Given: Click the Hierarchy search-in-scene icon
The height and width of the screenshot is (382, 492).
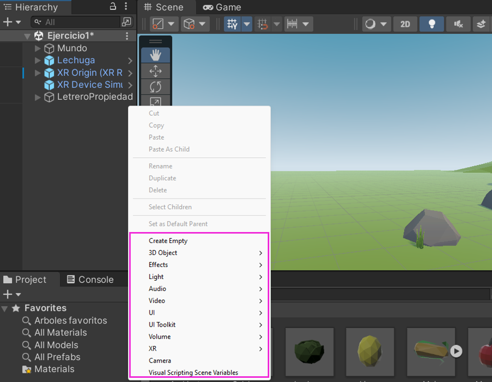Looking at the screenshot, I should (127, 22).
